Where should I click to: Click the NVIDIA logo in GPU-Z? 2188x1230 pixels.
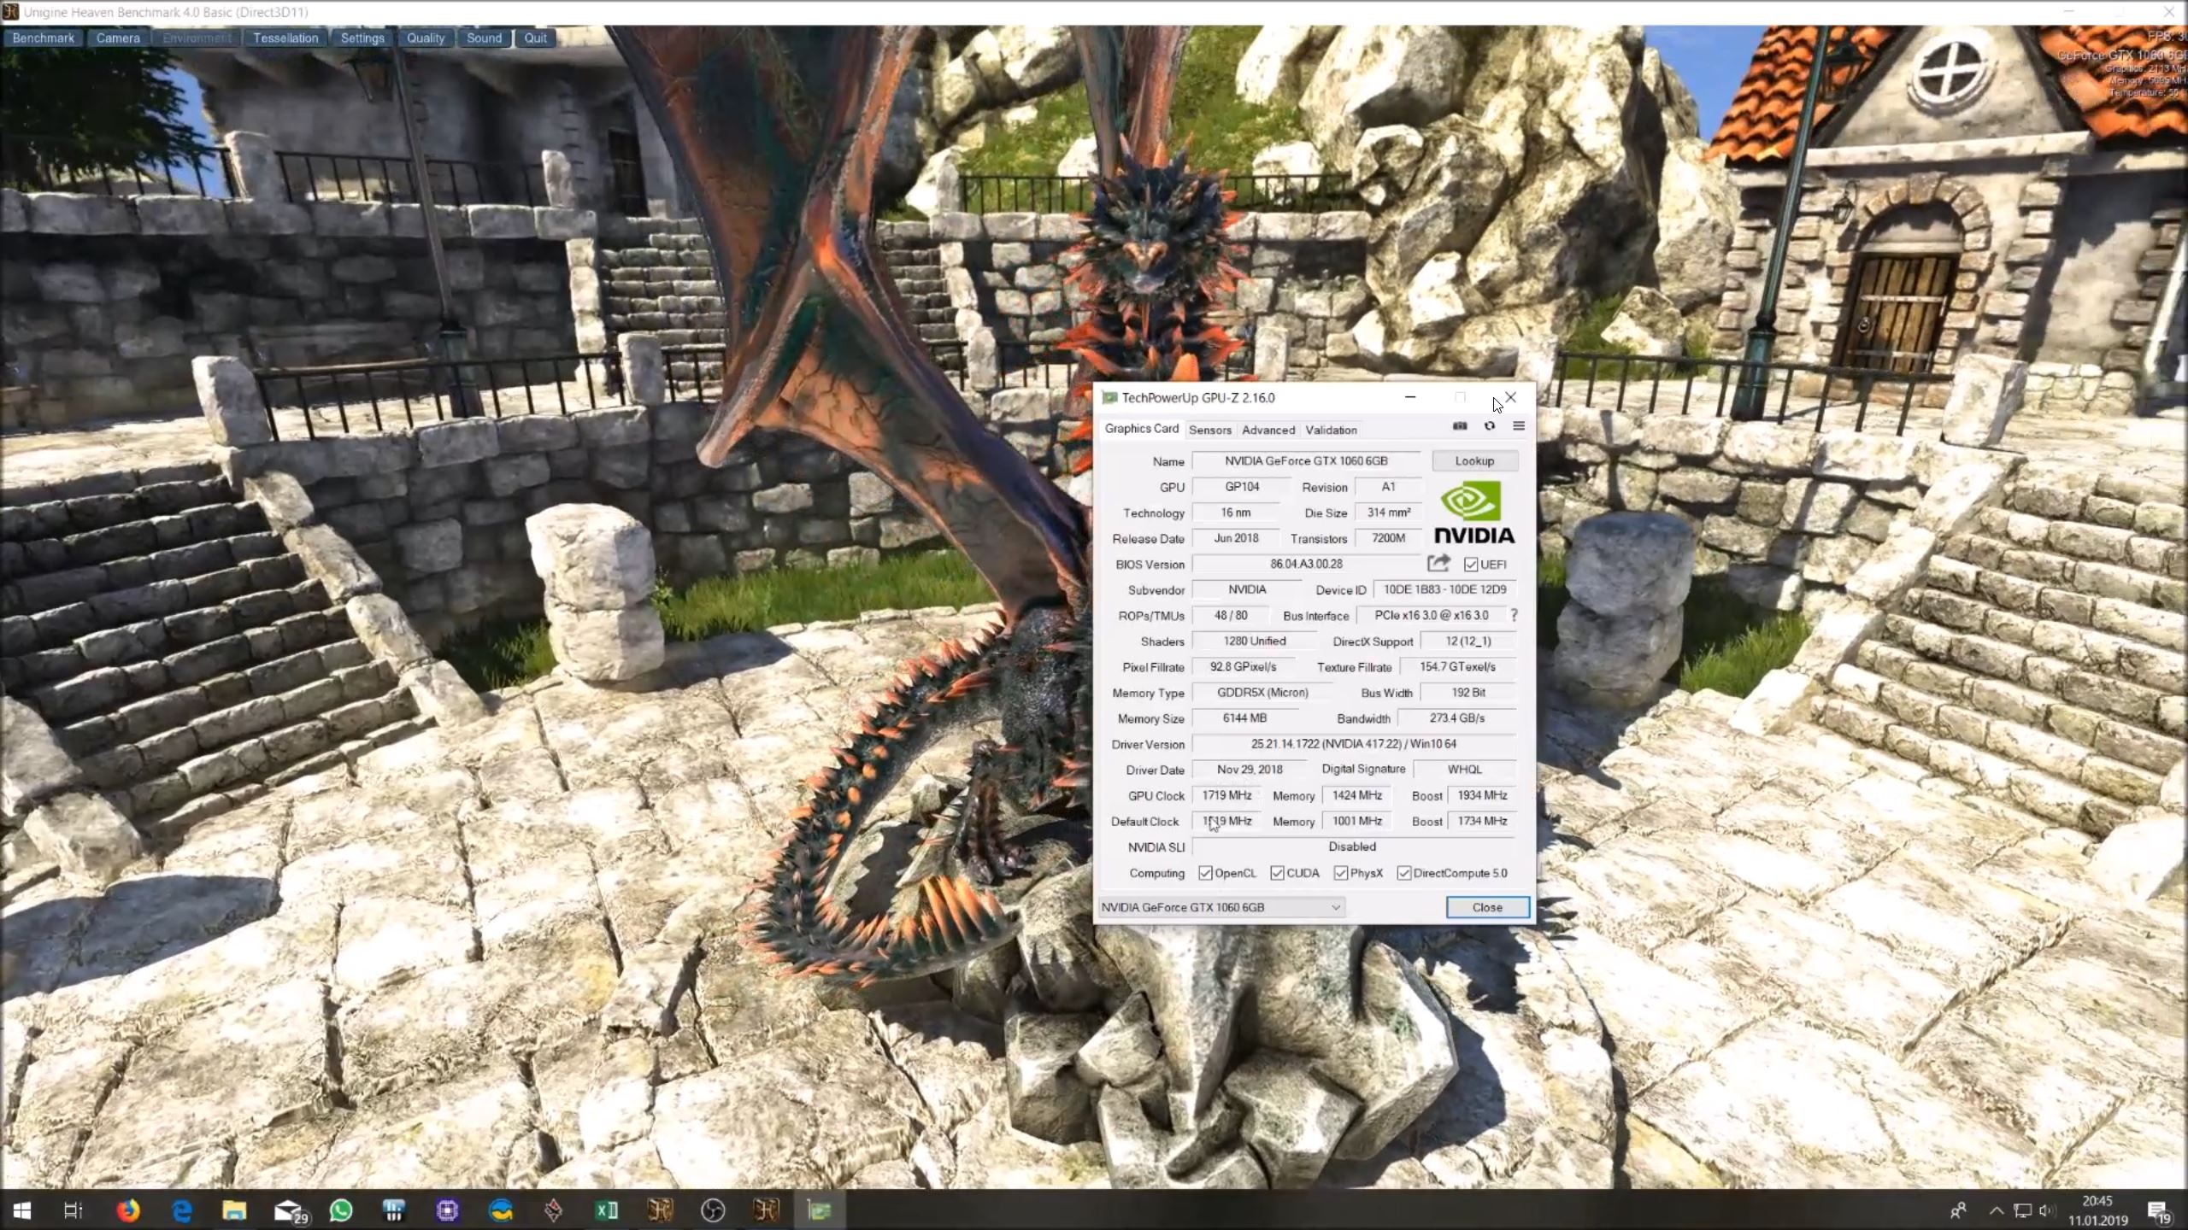pos(1473,512)
